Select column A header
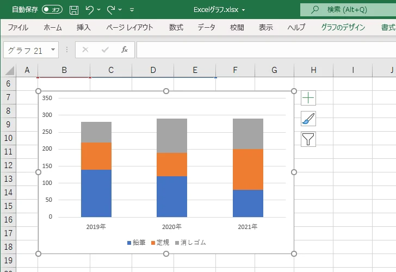Screen dimensions: 396x272 [27, 70]
